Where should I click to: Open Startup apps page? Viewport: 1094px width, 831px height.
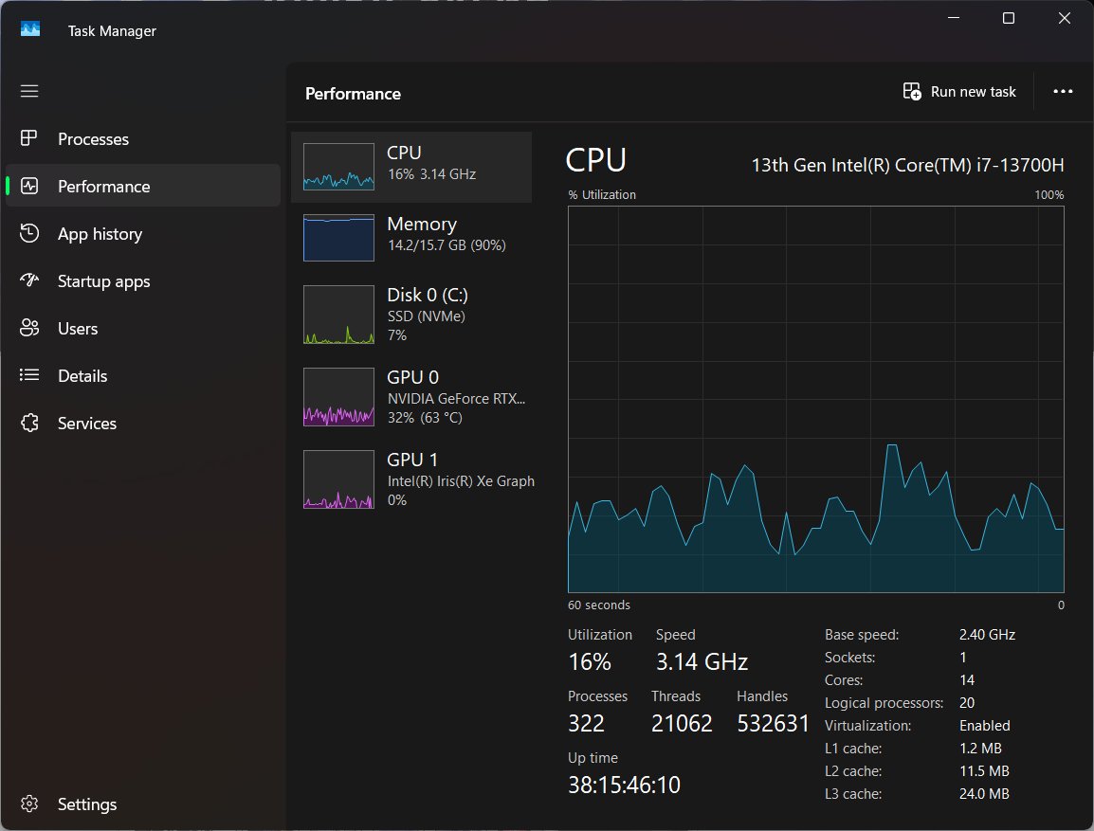(x=104, y=281)
